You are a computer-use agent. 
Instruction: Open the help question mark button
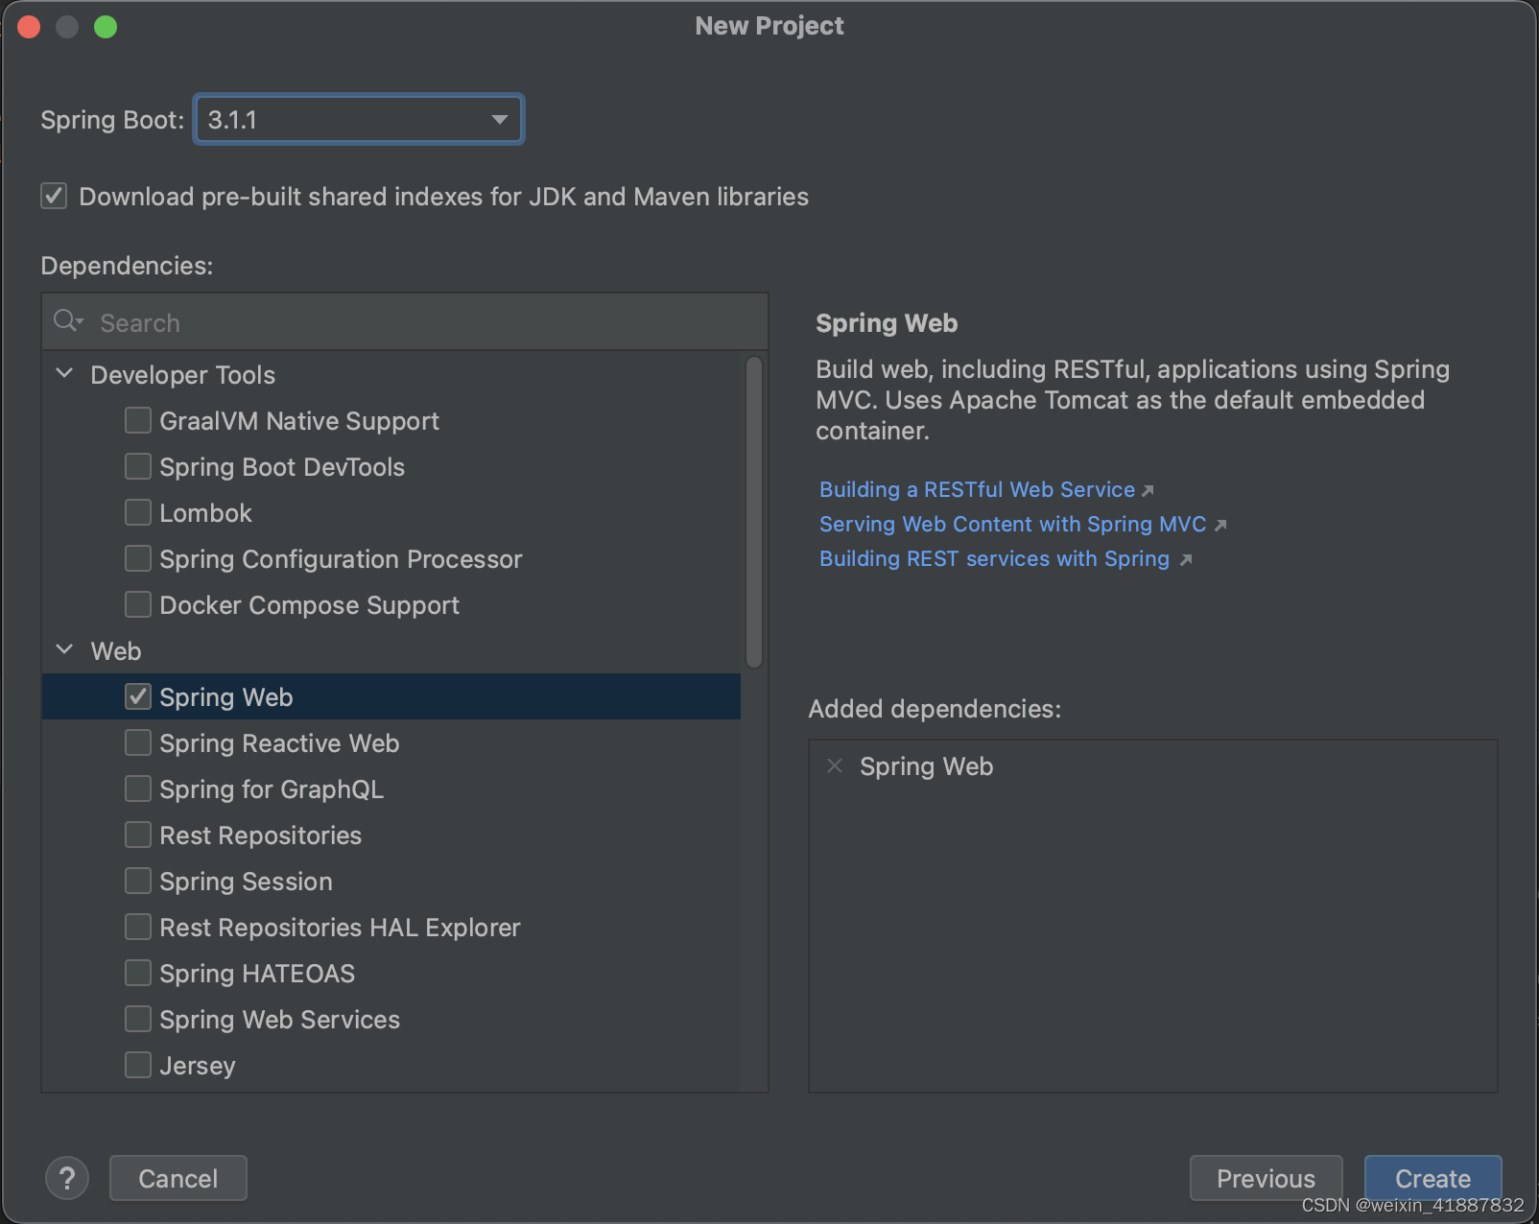pos(67,1178)
